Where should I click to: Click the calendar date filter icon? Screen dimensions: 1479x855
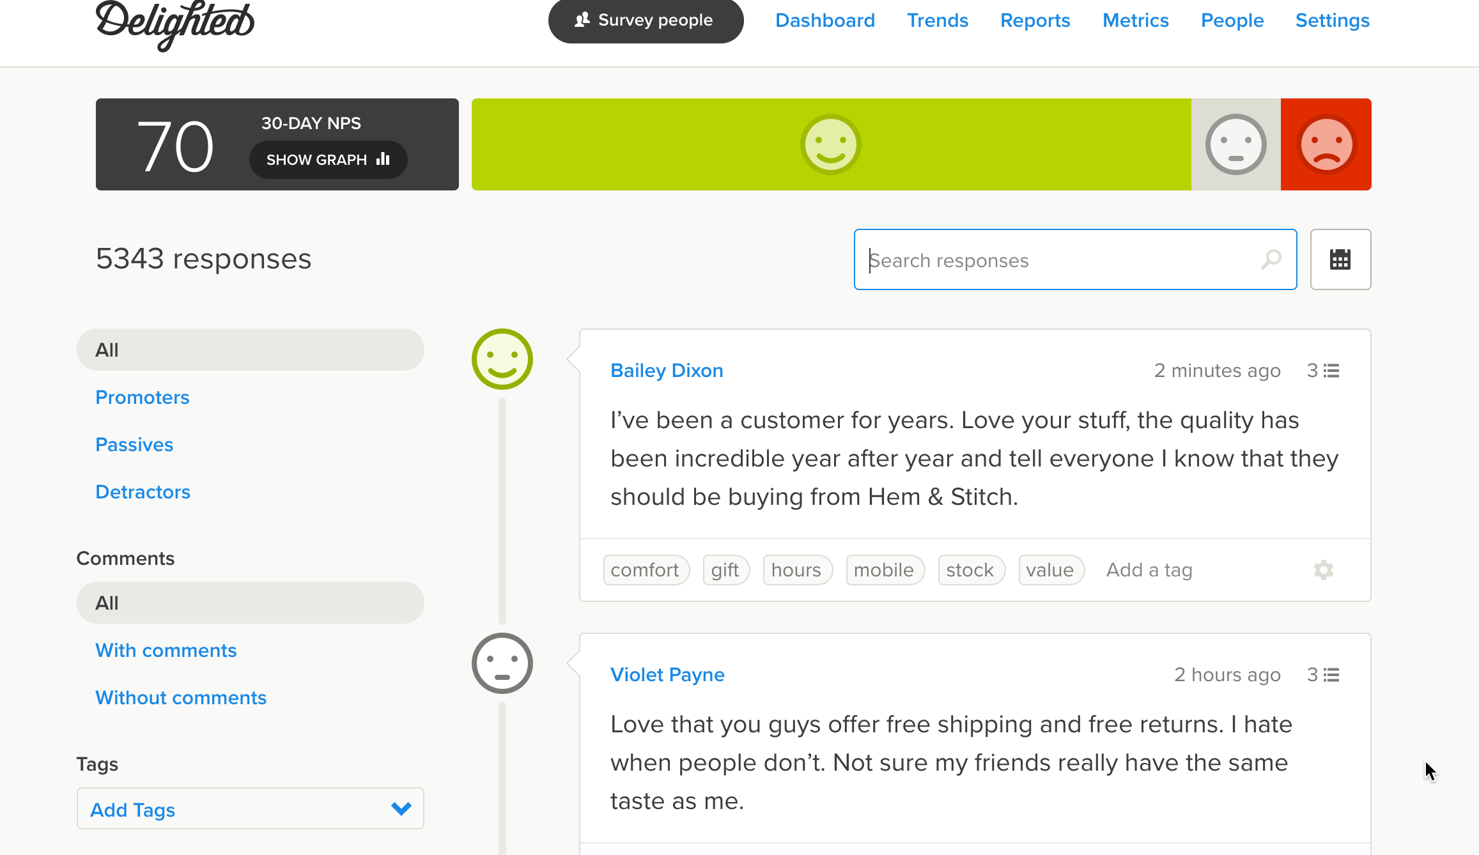[1340, 259]
